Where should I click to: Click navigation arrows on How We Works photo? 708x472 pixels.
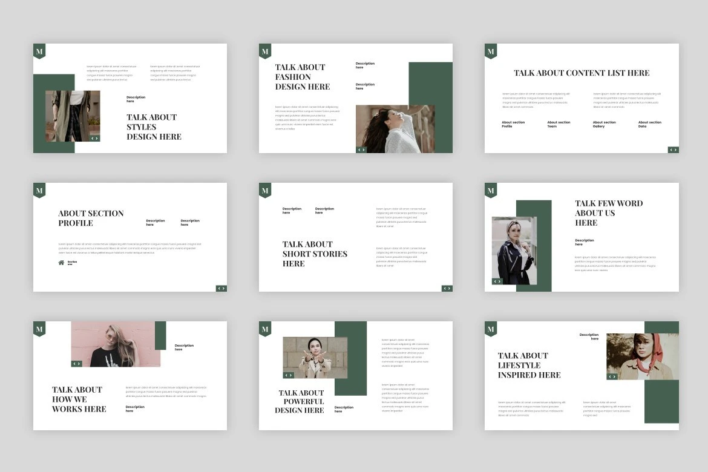tap(77, 364)
